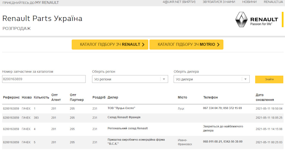The height and width of the screenshot is (151, 285).
Task: Click the Опт Партнер column header
Action: [77, 97]
